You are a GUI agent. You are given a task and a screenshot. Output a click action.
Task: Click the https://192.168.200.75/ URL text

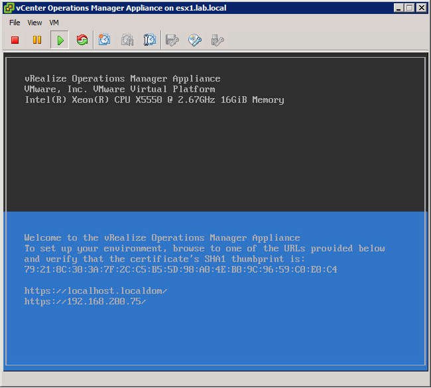tap(86, 302)
